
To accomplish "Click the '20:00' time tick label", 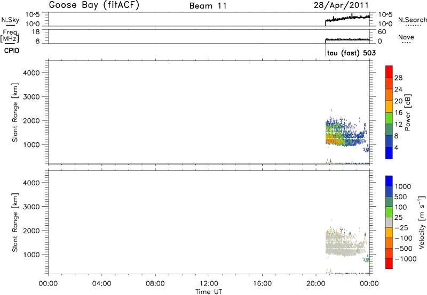I will point(316,284).
